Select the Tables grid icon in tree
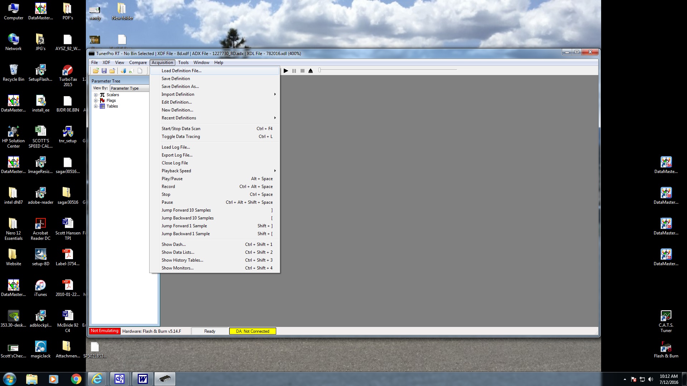The width and height of the screenshot is (687, 386). tap(102, 106)
